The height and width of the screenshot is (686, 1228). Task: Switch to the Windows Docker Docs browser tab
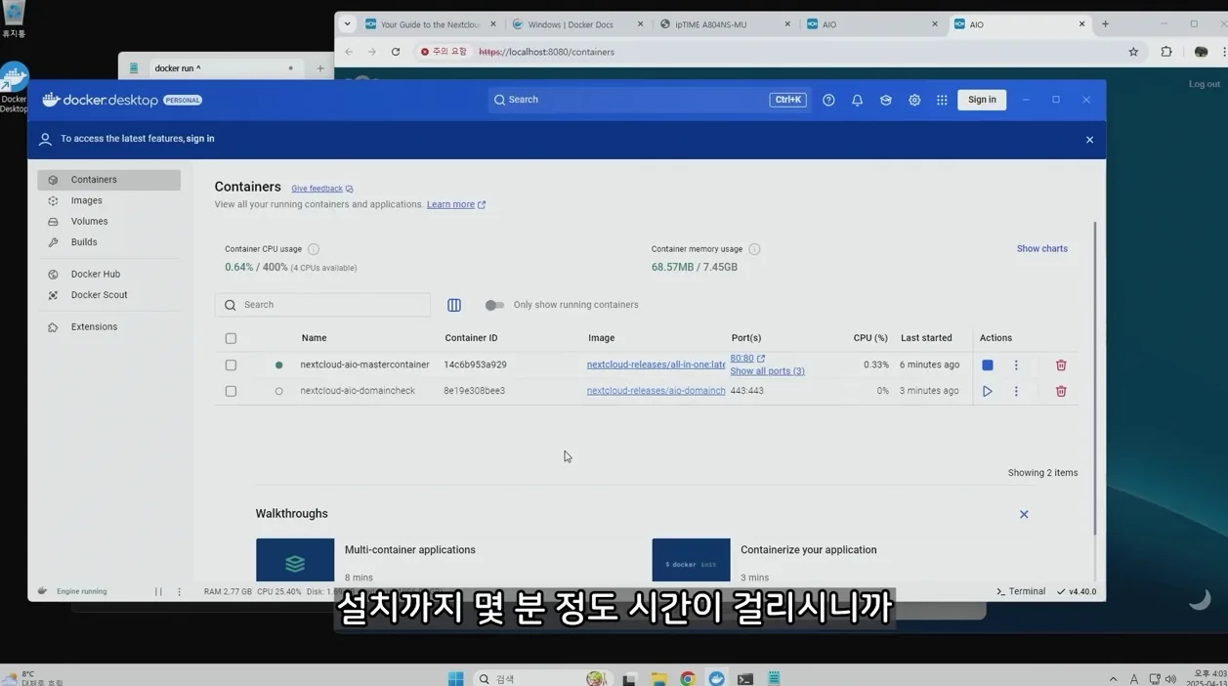point(576,24)
